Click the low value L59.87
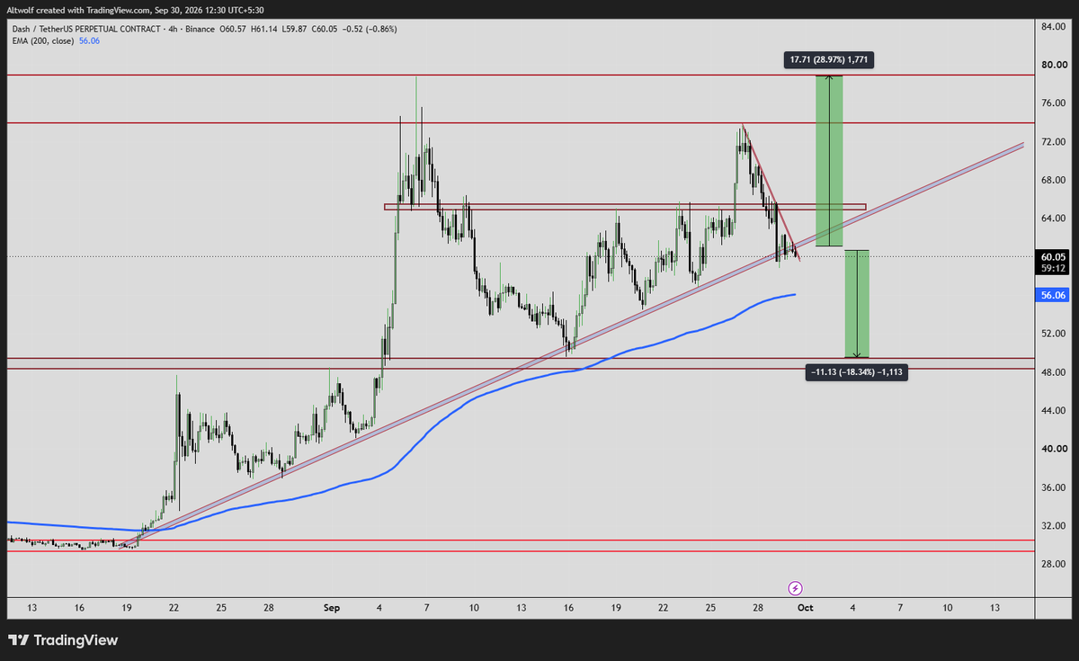Screen dimensions: 1079x661 [295, 29]
